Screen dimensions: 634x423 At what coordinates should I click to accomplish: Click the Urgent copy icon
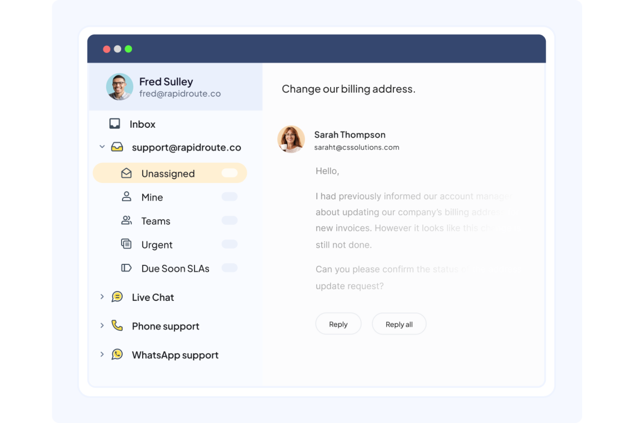click(126, 244)
